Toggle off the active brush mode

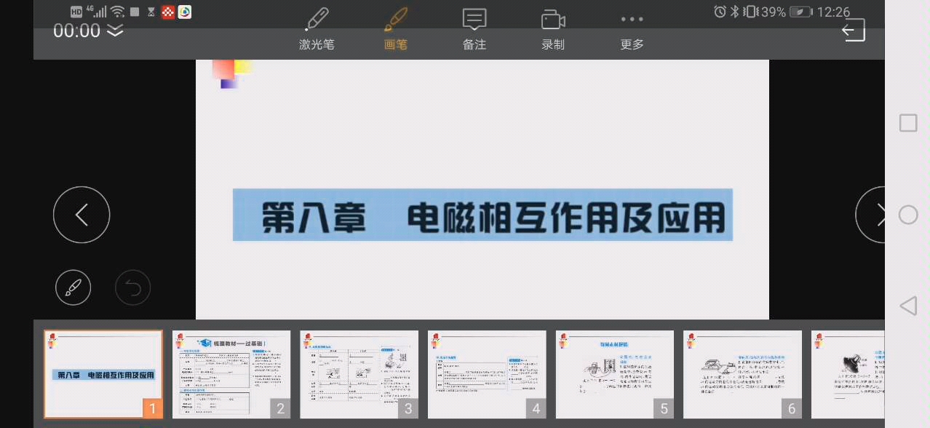[x=395, y=29]
